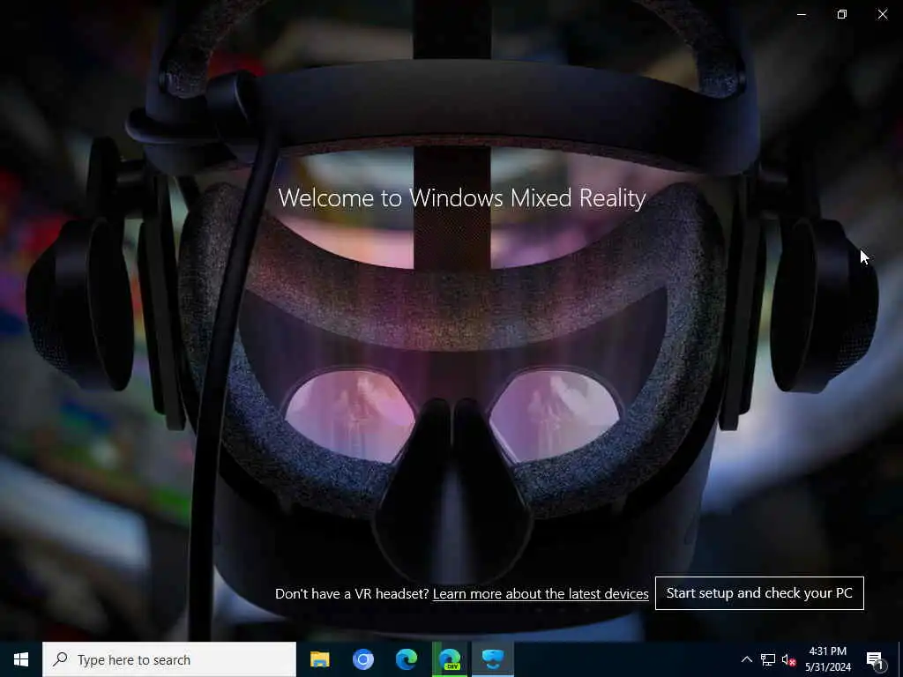Launch Chromium browser from the taskbar
Screen dimensions: 903x677
[363, 659]
